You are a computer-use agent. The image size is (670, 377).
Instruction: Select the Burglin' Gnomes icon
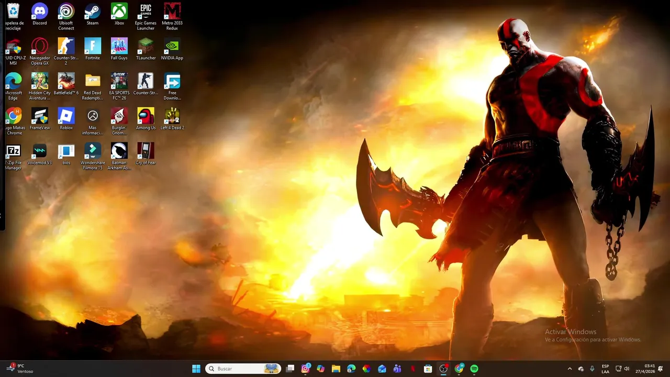coord(119,122)
